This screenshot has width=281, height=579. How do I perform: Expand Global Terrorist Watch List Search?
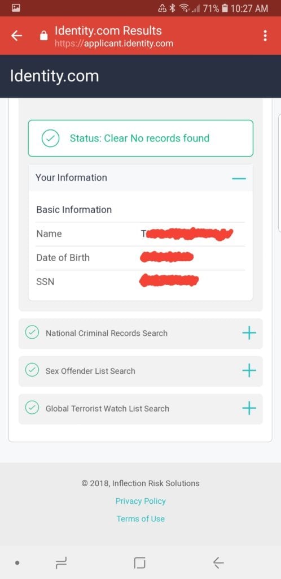[x=249, y=408]
